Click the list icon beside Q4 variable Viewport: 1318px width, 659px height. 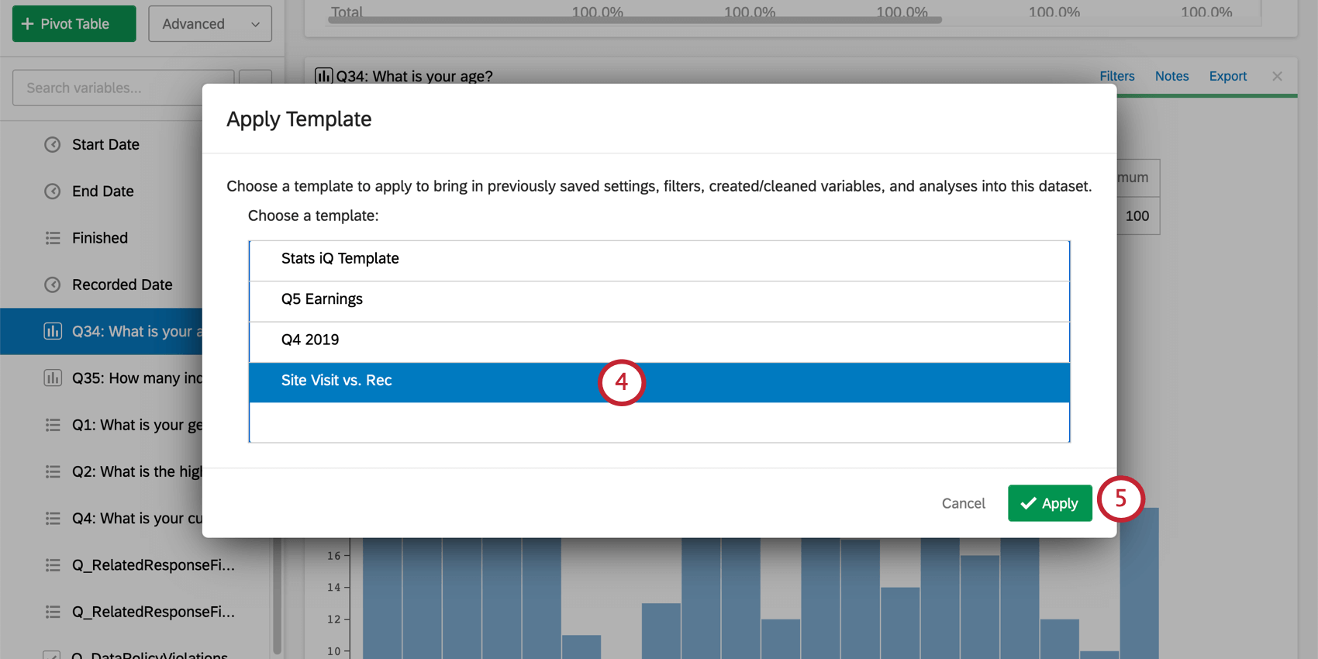(x=53, y=518)
